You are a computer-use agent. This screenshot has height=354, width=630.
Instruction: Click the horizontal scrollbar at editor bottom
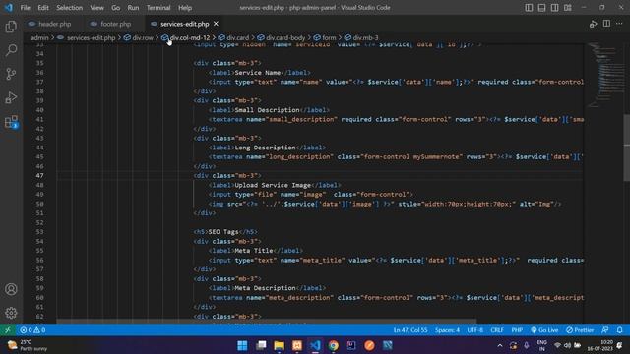click(x=266, y=322)
